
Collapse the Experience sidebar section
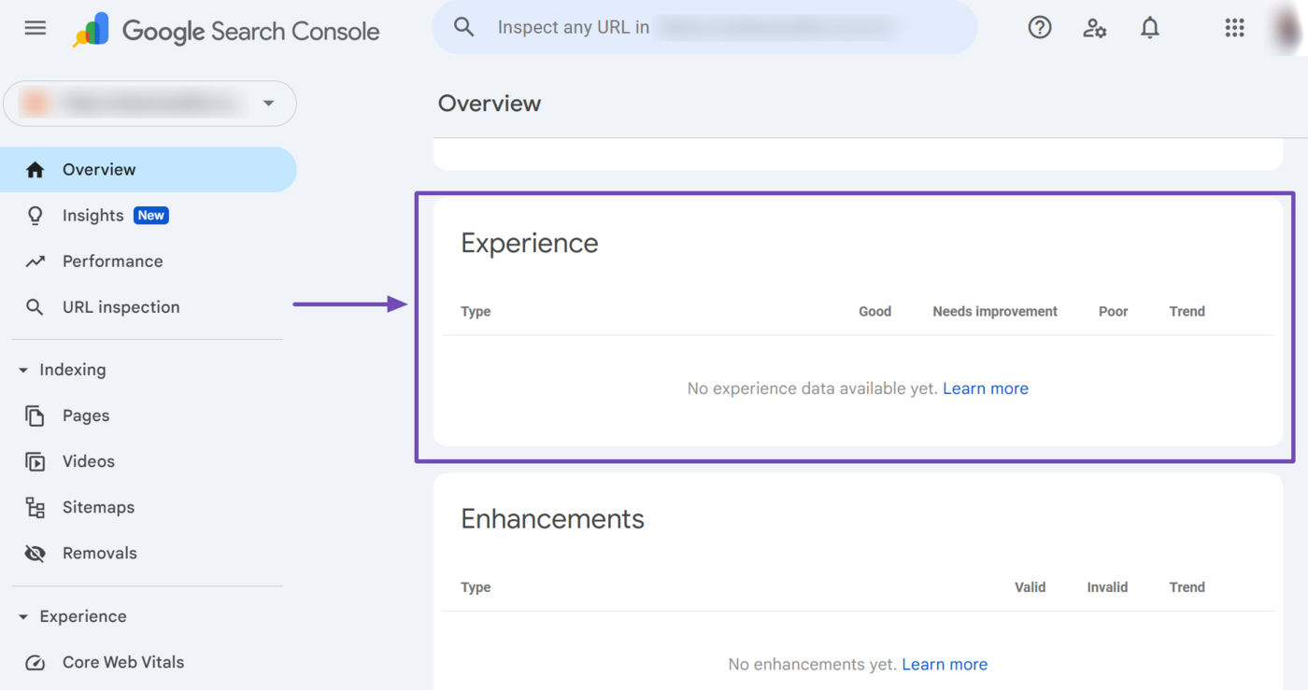click(x=23, y=617)
